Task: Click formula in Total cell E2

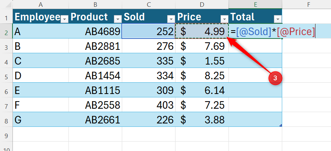Action: (x=273, y=32)
